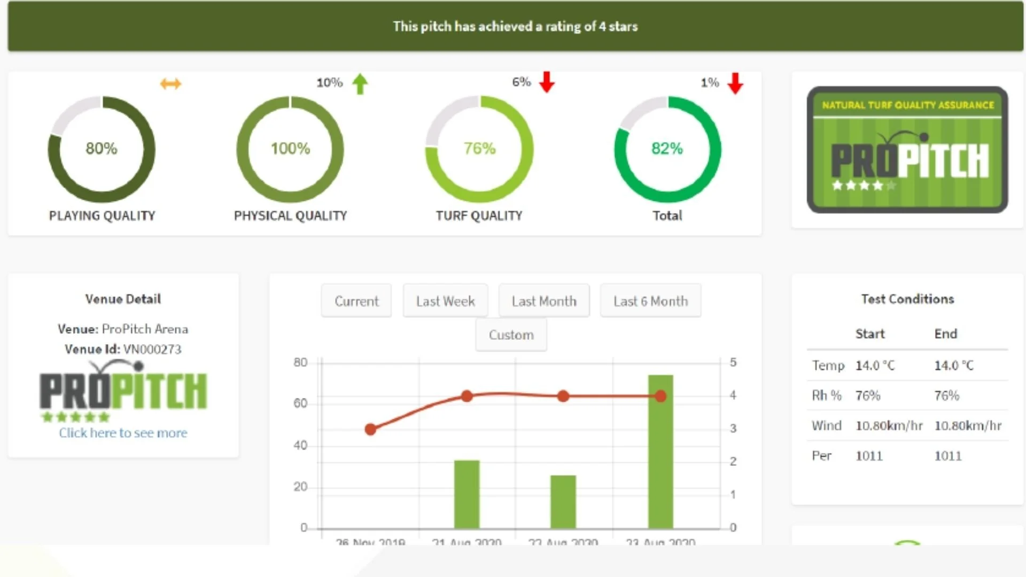Follow the 'Click here to see more' link
Image resolution: width=1026 pixels, height=577 pixels.
click(x=123, y=433)
